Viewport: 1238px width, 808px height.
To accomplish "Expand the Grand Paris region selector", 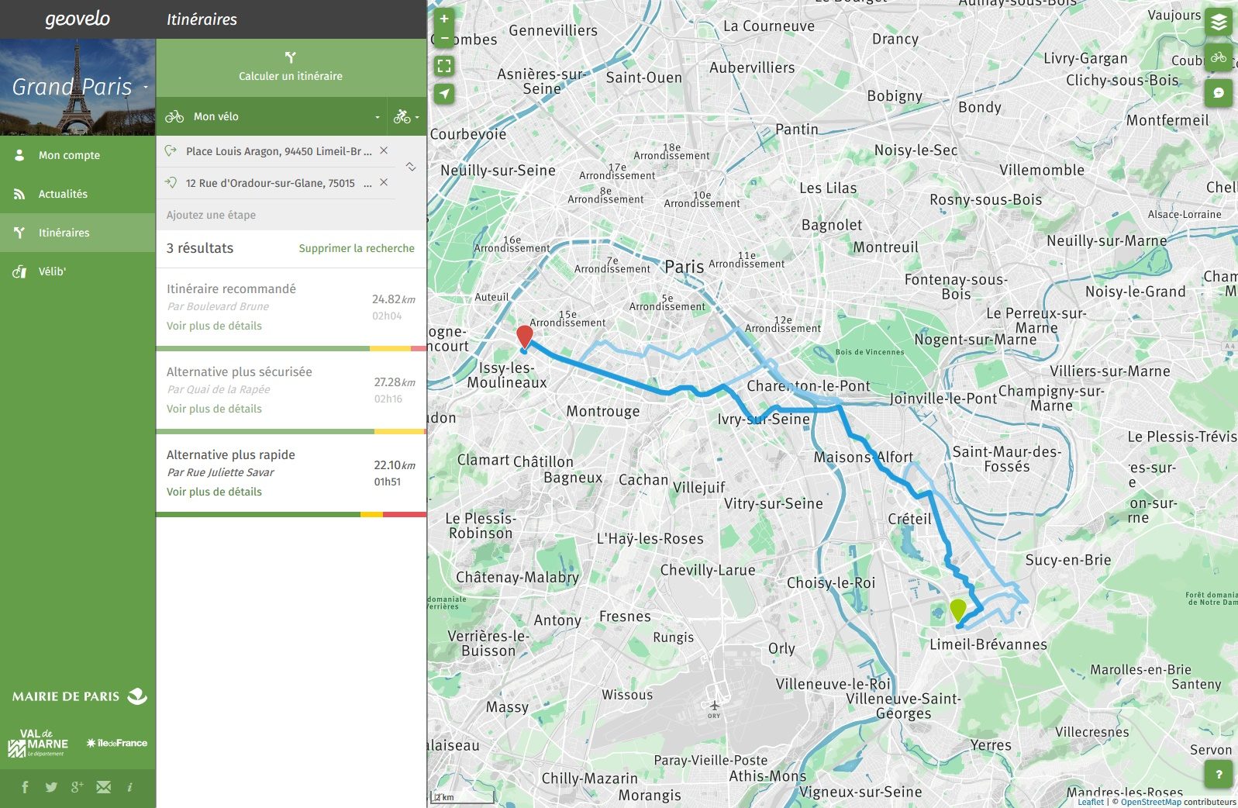I will [x=145, y=88].
